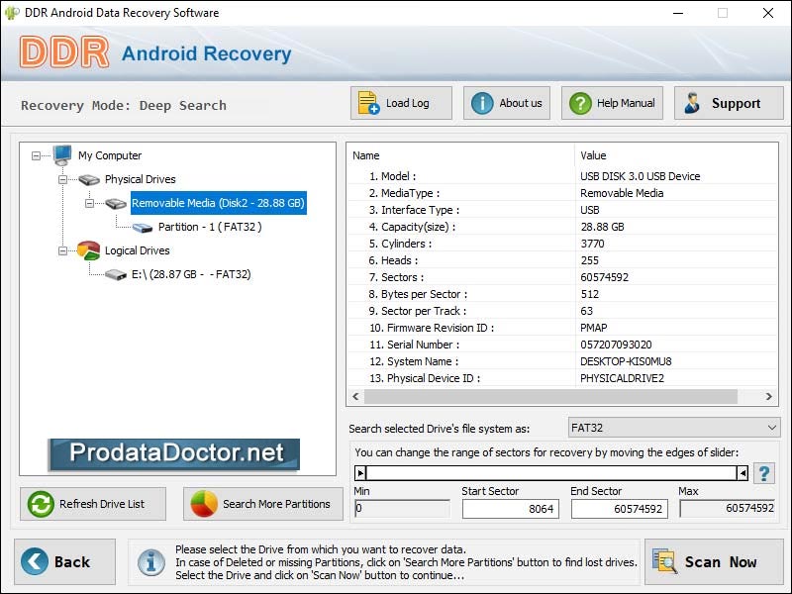The image size is (792, 594).
Task: Click the Back arrow icon
Action: pos(36,561)
